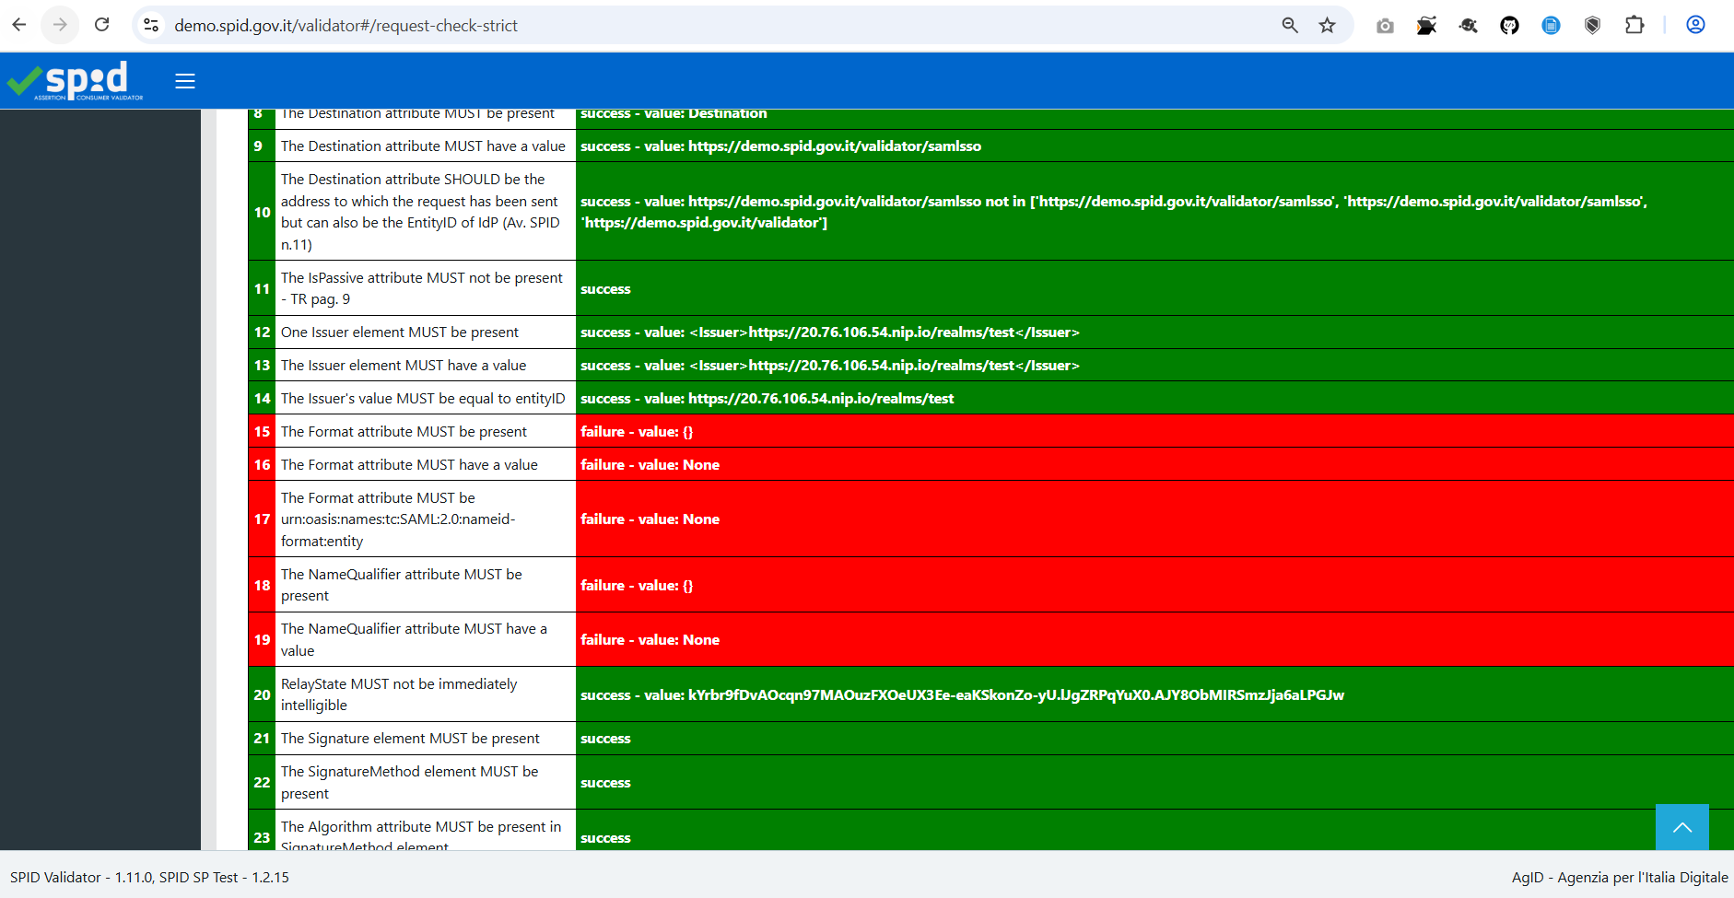Select test 18 NameQualifier MUST be present

(401, 585)
